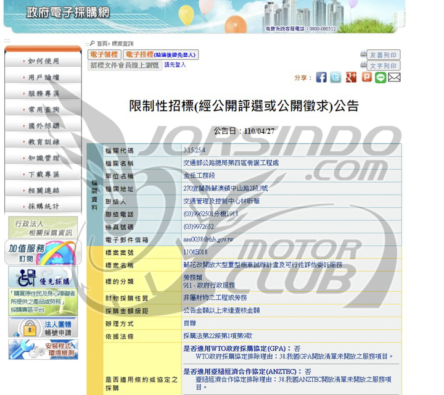Share via the Plurk icon
This screenshot has width=444, height=395.
coord(366,77)
